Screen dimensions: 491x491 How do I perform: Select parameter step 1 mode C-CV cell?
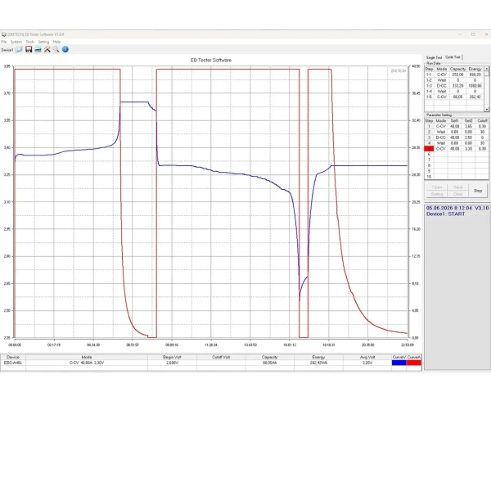(x=440, y=127)
